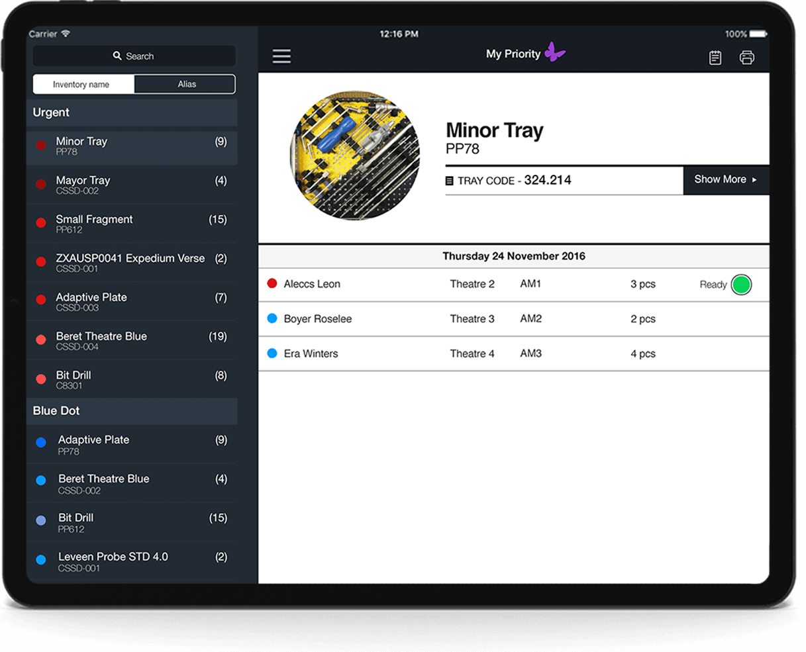Open Era Winters Theatre 4 row

click(x=513, y=353)
